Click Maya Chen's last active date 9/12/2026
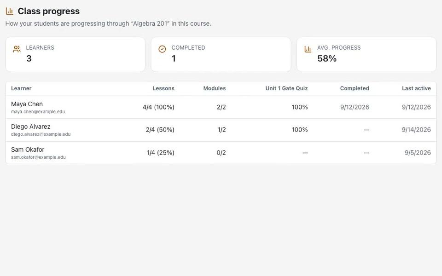 [416, 107]
